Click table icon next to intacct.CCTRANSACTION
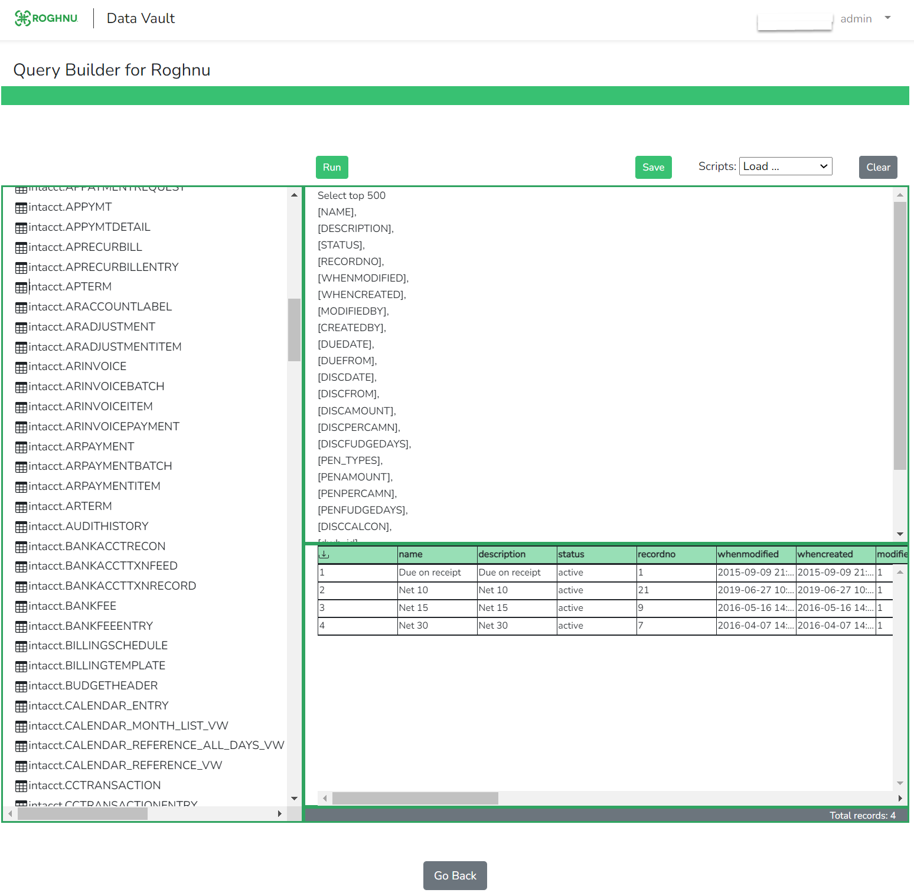The width and height of the screenshot is (914, 896). (x=21, y=786)
